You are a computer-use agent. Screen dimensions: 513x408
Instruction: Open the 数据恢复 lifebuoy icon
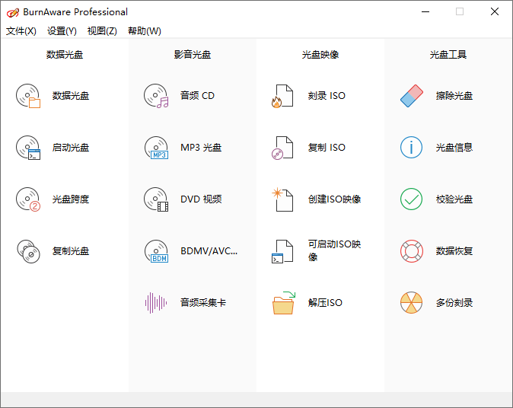(411, 251)
